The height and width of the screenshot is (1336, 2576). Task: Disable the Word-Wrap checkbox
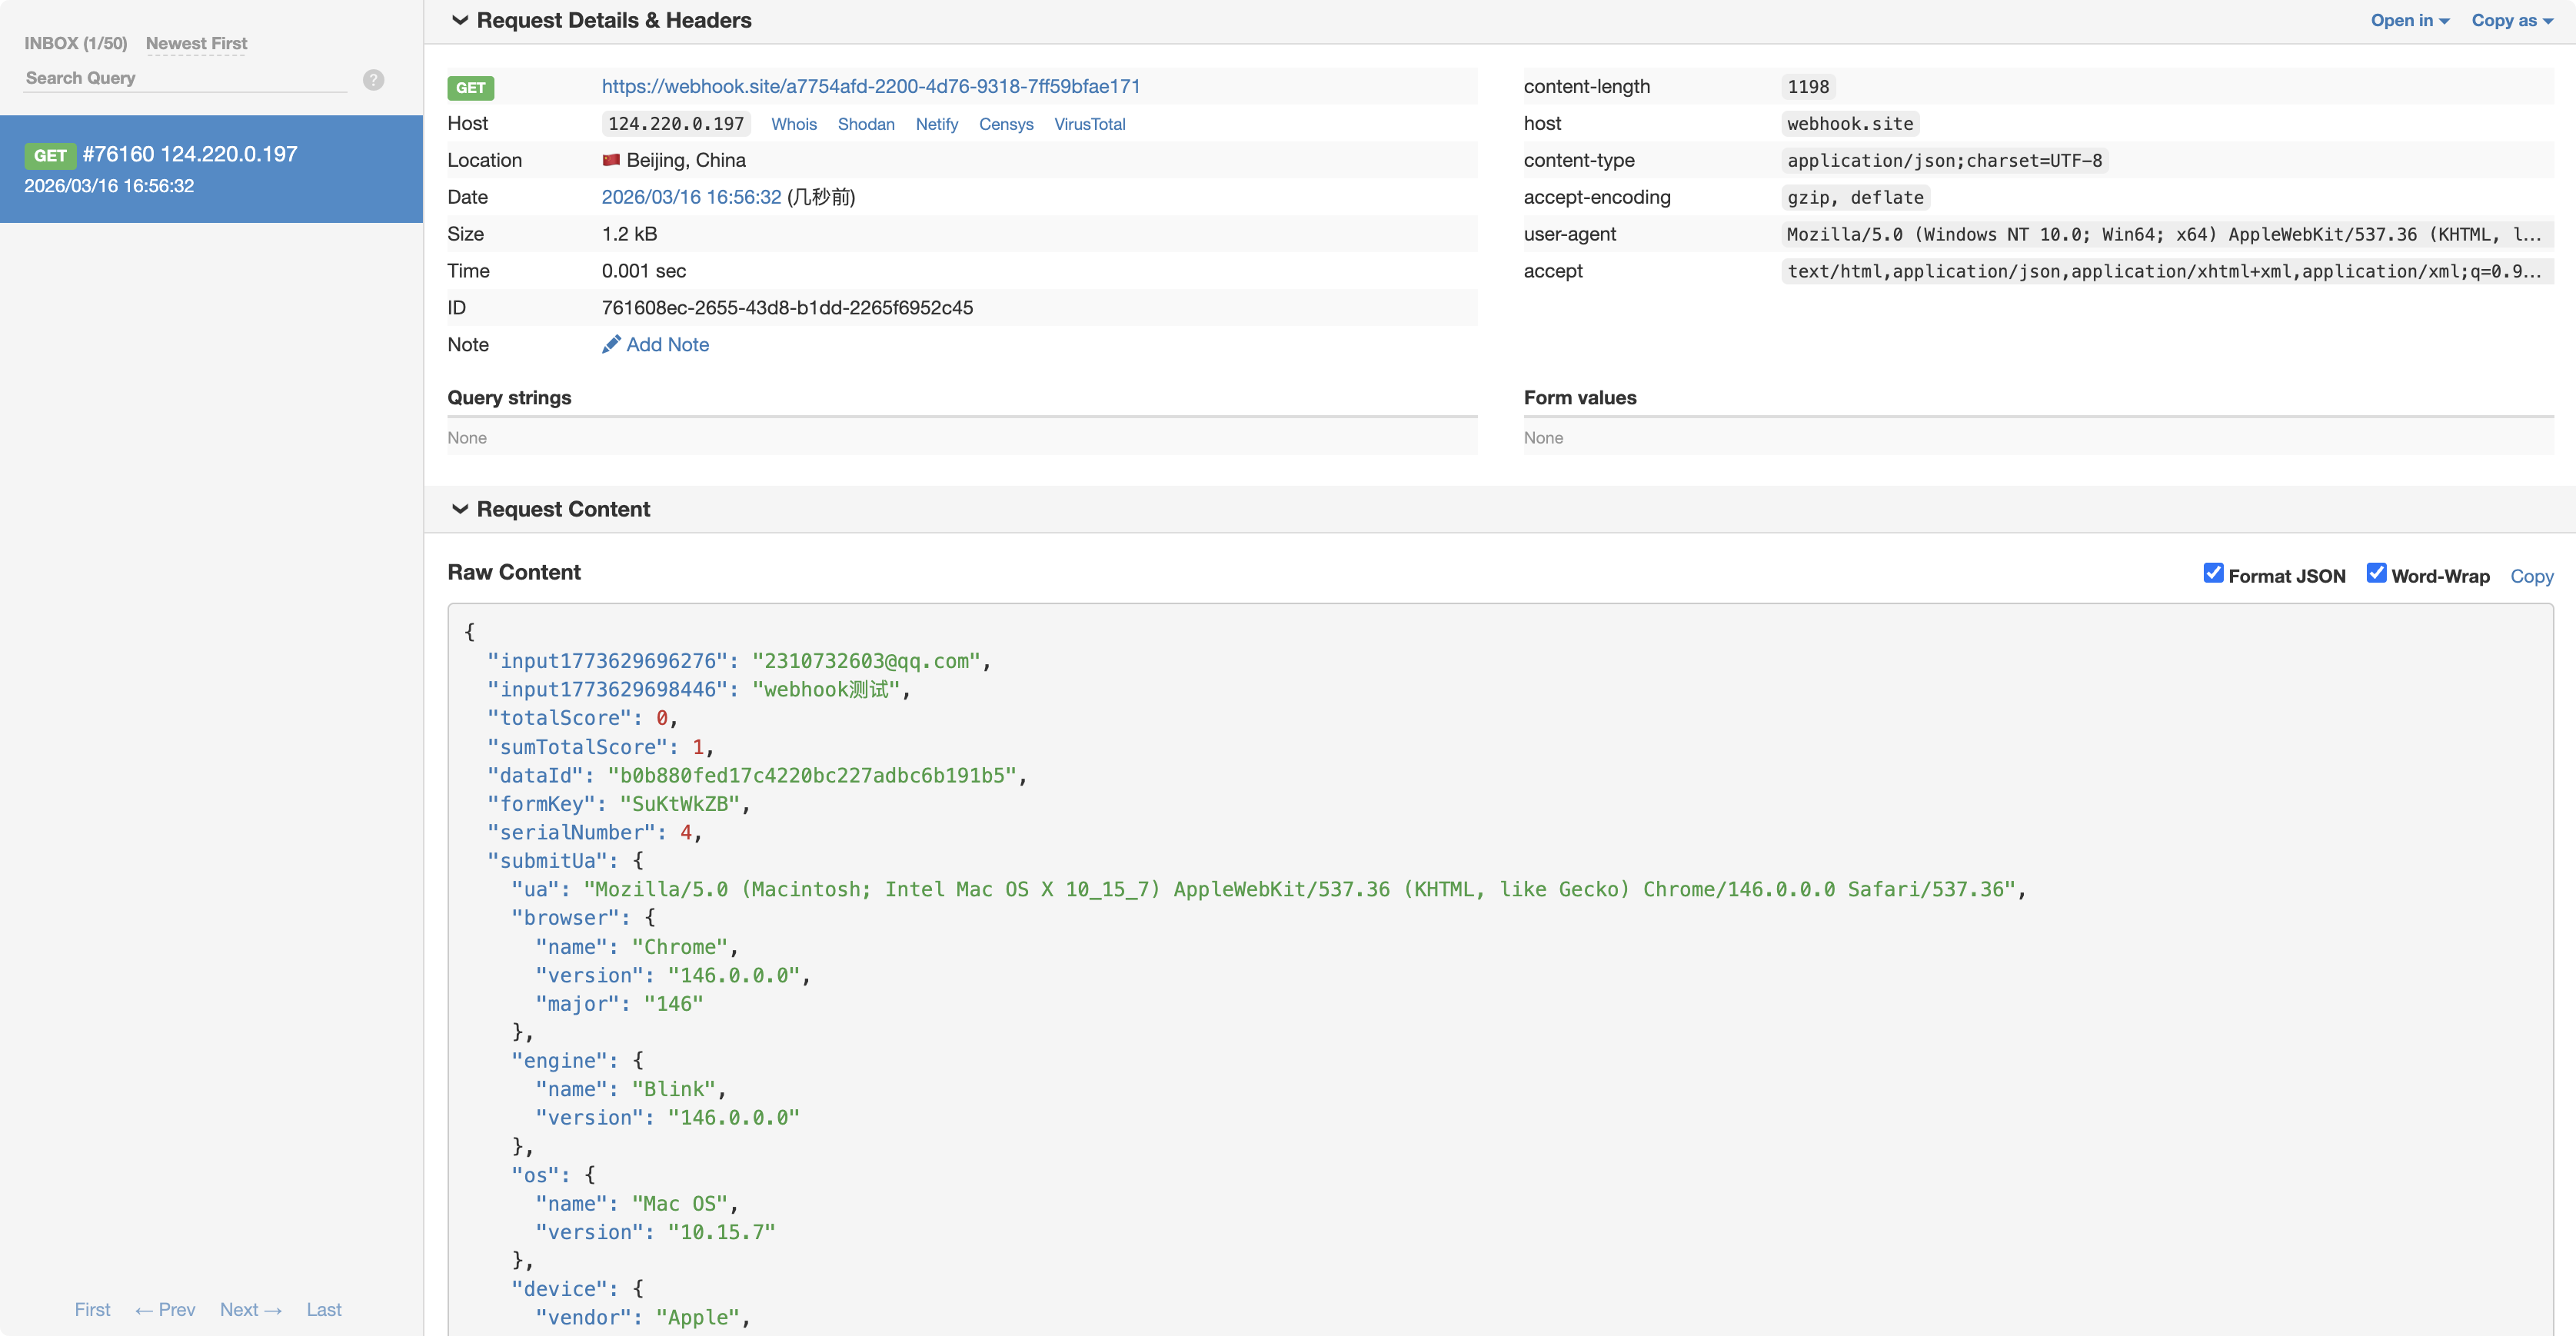coord(2377,573)
